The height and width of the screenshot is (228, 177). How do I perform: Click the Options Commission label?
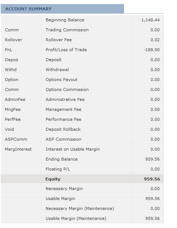tap(67, 90)
